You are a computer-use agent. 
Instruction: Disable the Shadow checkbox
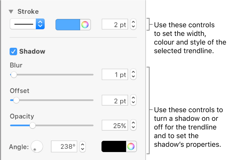(13, 52)
